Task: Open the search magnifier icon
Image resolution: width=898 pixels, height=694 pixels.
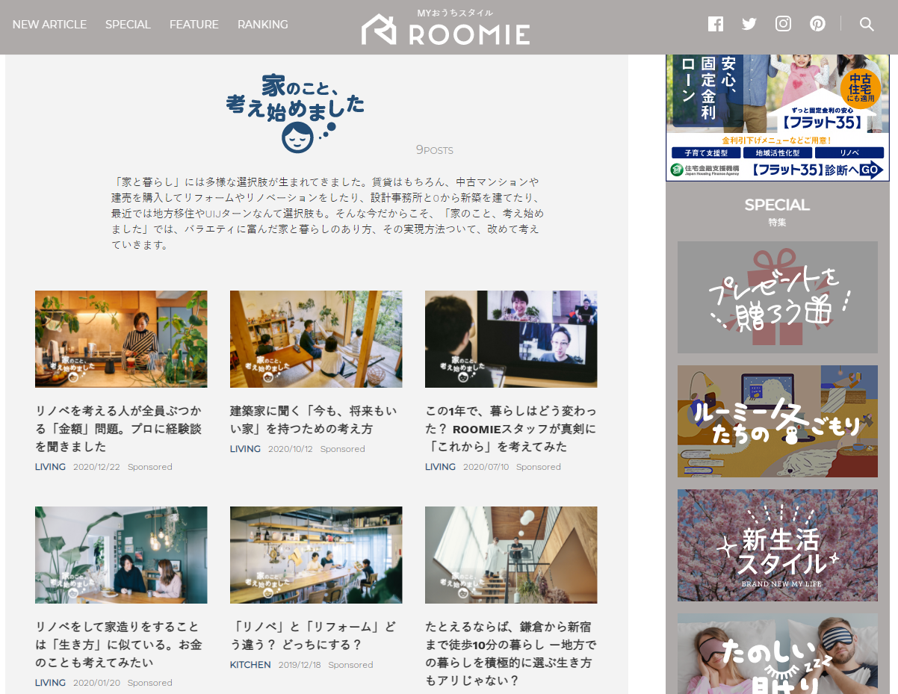Action: coord(867,24)
